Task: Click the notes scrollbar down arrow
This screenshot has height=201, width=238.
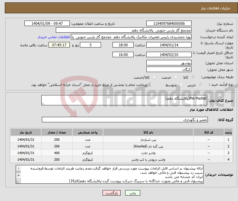Action: (x=18, y=176)
